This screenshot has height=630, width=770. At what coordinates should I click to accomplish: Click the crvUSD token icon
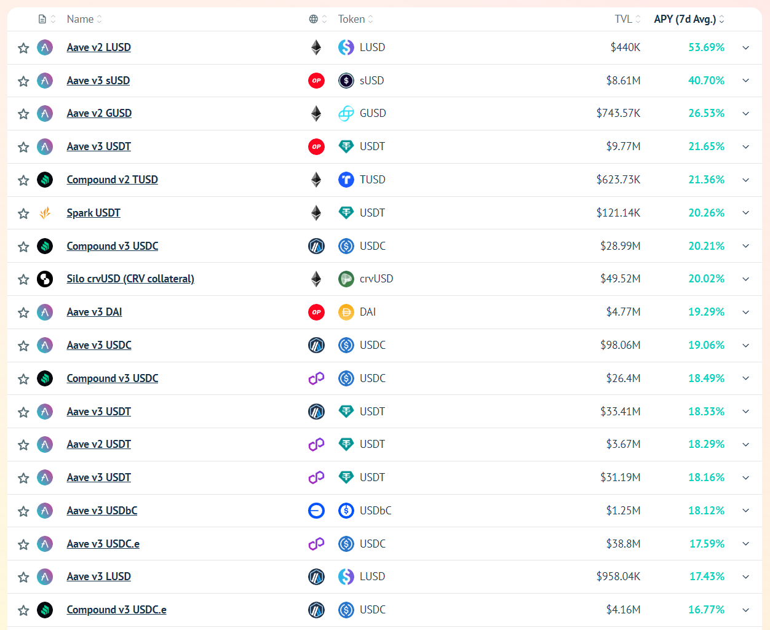[x=346, y=279]
